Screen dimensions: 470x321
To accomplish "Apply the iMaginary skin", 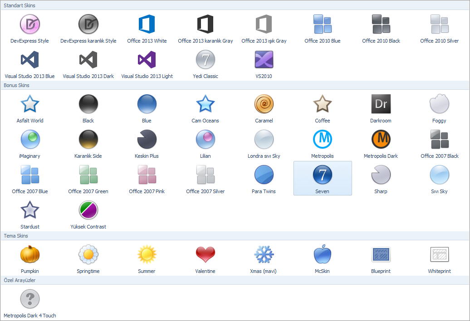I will click(29, 143).
